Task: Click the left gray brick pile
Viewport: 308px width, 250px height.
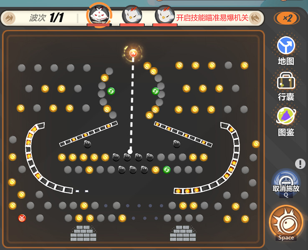Action: [83, 233]
